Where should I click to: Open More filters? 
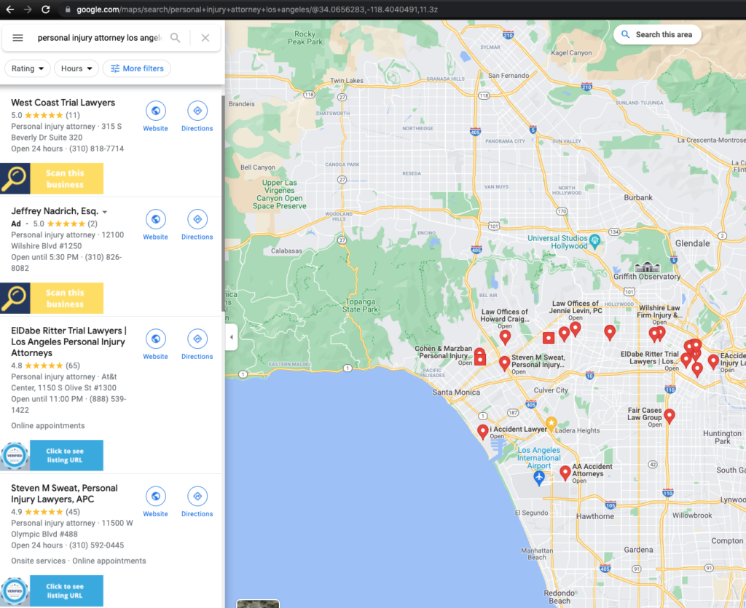click(137, 68)
